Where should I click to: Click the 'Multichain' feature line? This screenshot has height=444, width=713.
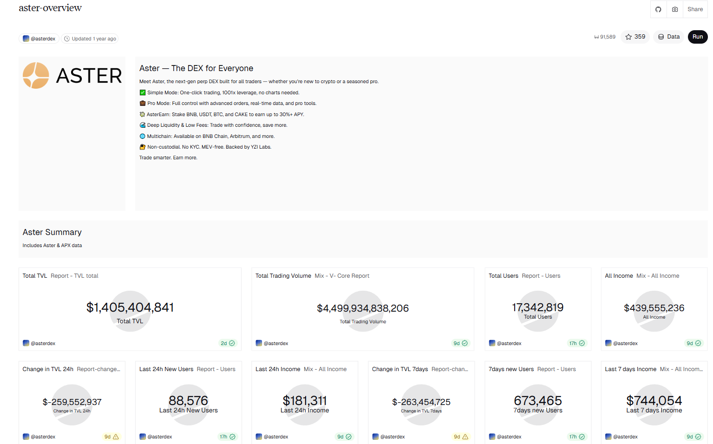click(x=207, y=136)
